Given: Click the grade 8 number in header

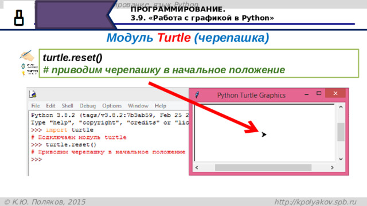Looking at the screenshot, I should tap(19, 18).
